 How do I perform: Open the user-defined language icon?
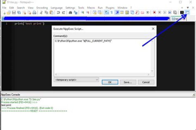(x=122, y=13)
